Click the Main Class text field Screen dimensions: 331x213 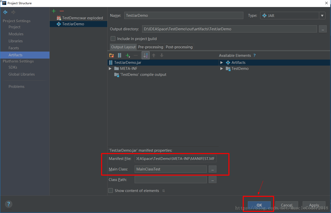(x=170, y=169)
